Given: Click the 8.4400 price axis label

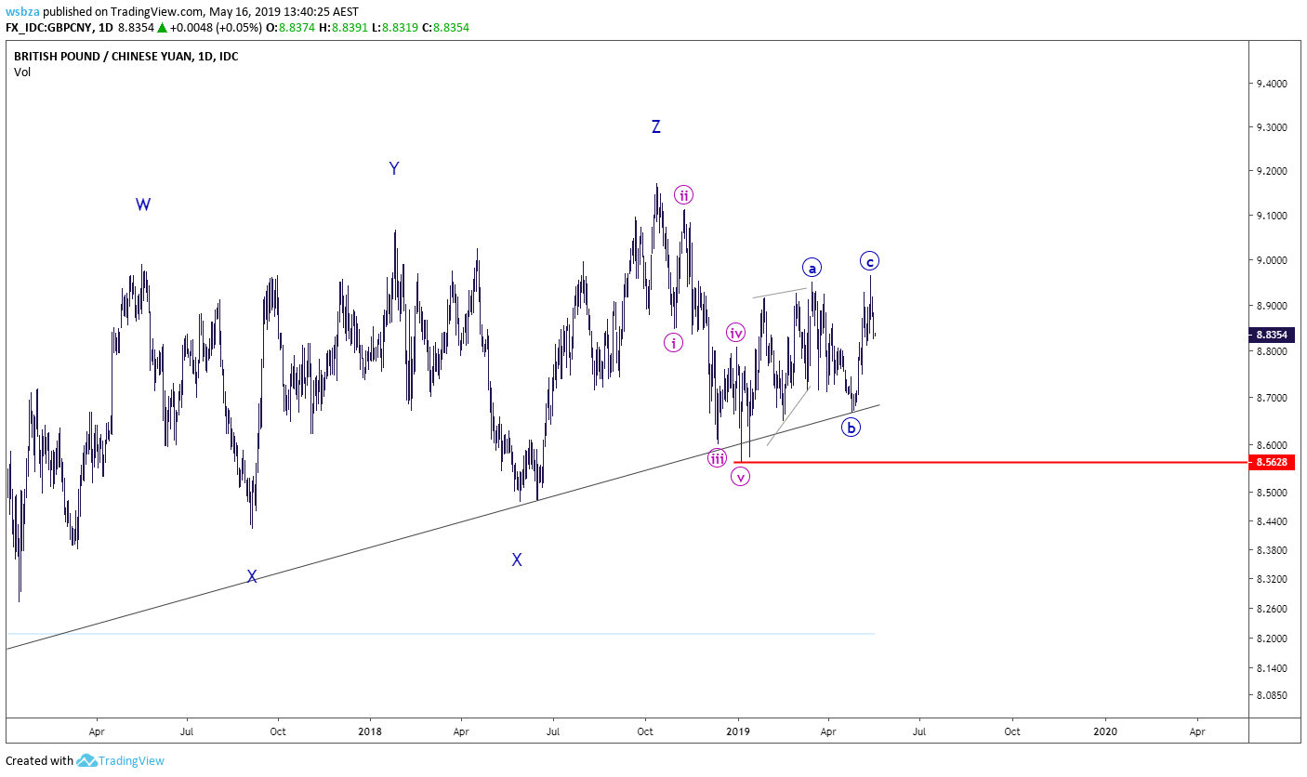Looking at the screenshot, I should [1271, 522].
